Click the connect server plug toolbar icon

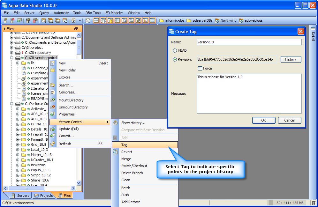[28, 20]
